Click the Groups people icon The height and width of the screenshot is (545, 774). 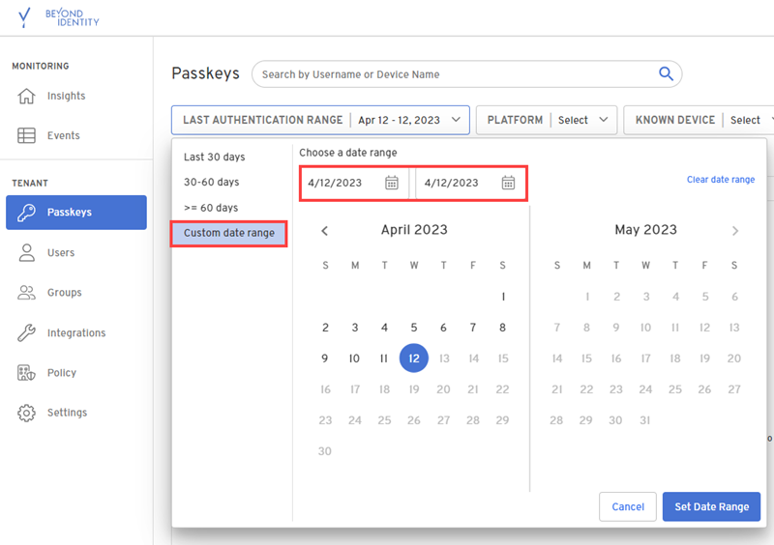point(27,293)
